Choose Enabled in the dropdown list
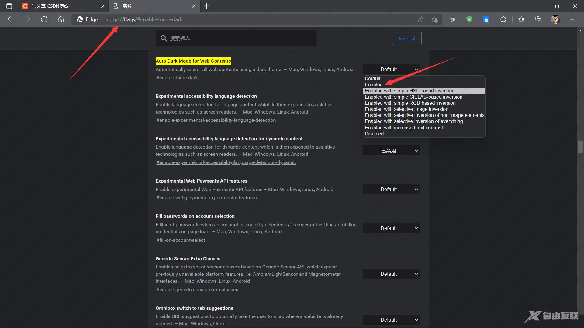 tap(424, 84)
